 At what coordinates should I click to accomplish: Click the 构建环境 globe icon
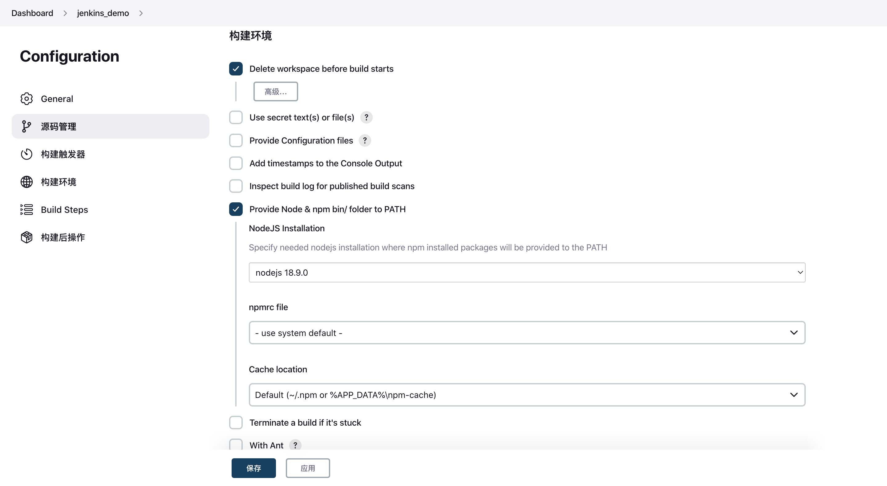pos(26,182)
